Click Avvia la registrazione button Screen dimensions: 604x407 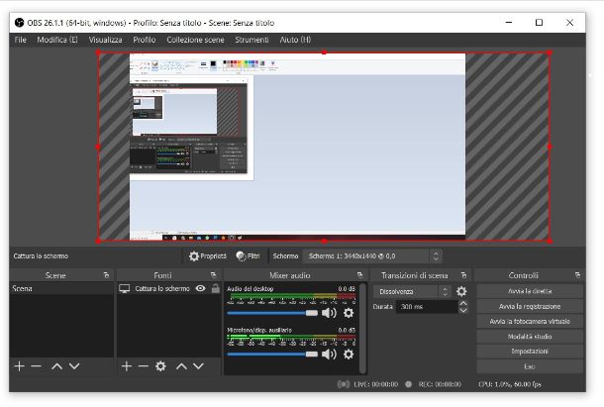pos(530,306)
